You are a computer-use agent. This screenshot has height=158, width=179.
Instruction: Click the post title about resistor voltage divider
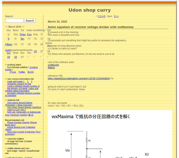pos(91,27)
